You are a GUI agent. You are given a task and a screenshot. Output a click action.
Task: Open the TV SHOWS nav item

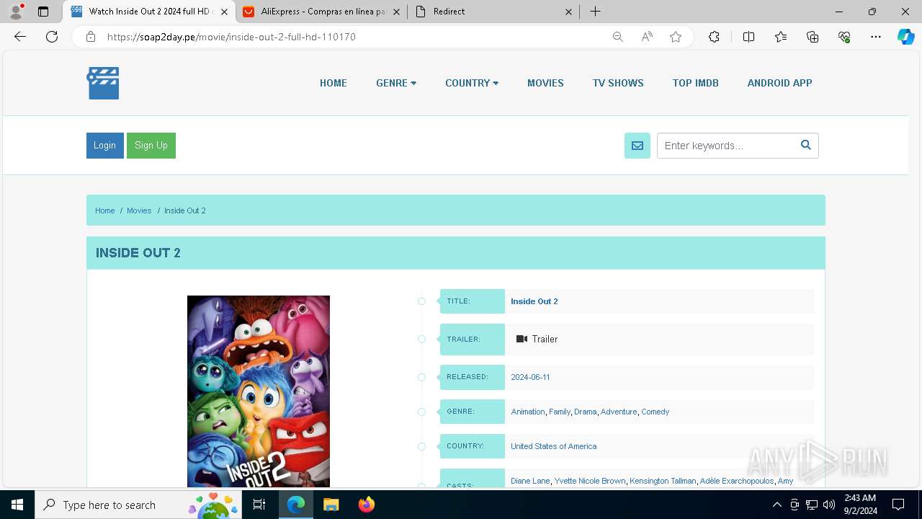618,83
